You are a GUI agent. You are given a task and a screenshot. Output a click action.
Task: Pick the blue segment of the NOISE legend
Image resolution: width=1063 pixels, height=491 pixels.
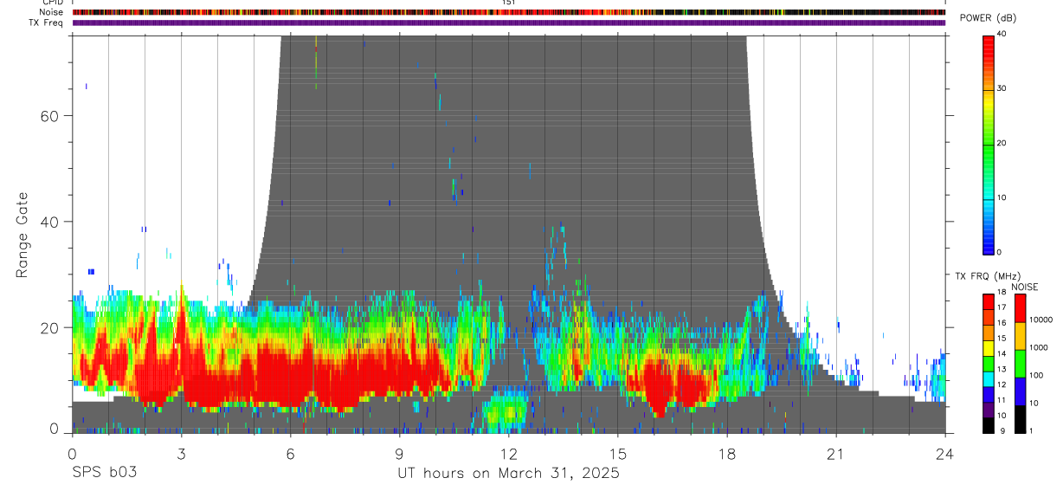1019,391
